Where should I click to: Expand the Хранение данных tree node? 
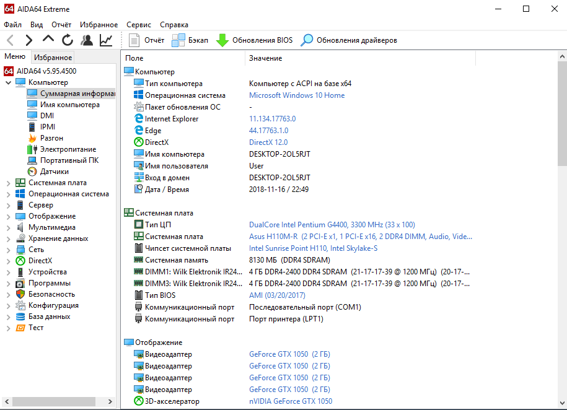[x=8, y=239]
